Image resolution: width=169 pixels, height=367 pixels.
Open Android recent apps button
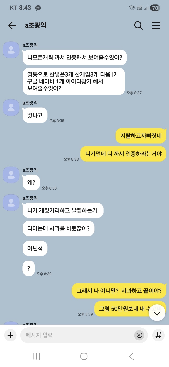click(x=37, y=356)
